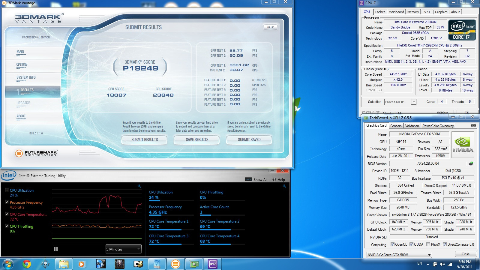This screenshot has width=480, height=270.
Task: Switch to Sensors tab in GPU-Z
Action: [x=396, y=126]
